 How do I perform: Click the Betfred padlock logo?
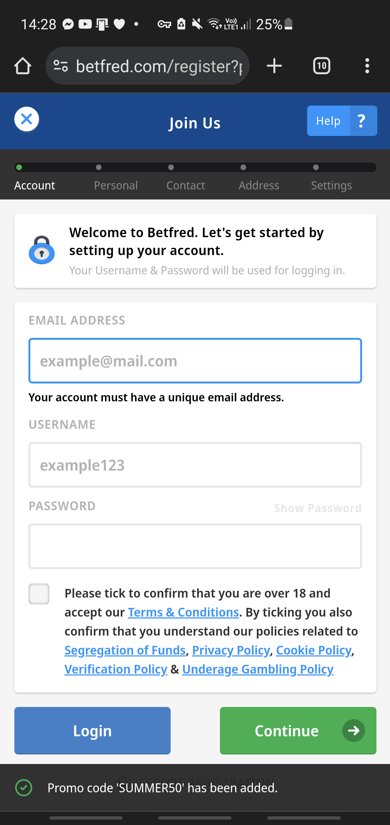click(x=41, y=250)
